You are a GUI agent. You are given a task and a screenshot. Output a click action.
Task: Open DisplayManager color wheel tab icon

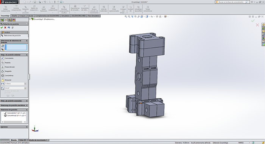pos(14,20)
